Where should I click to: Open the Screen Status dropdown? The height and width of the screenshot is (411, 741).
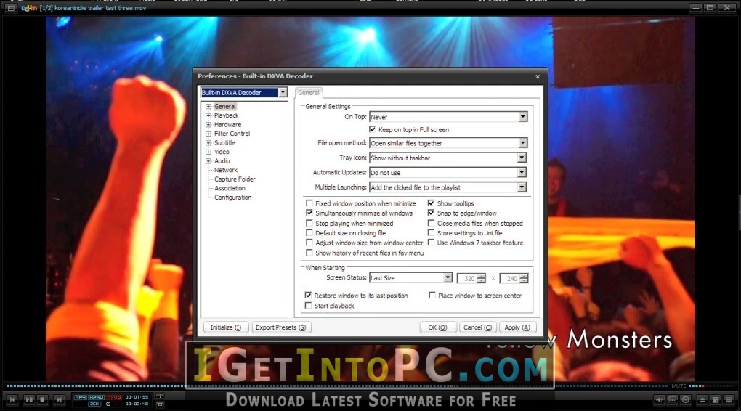448,278
